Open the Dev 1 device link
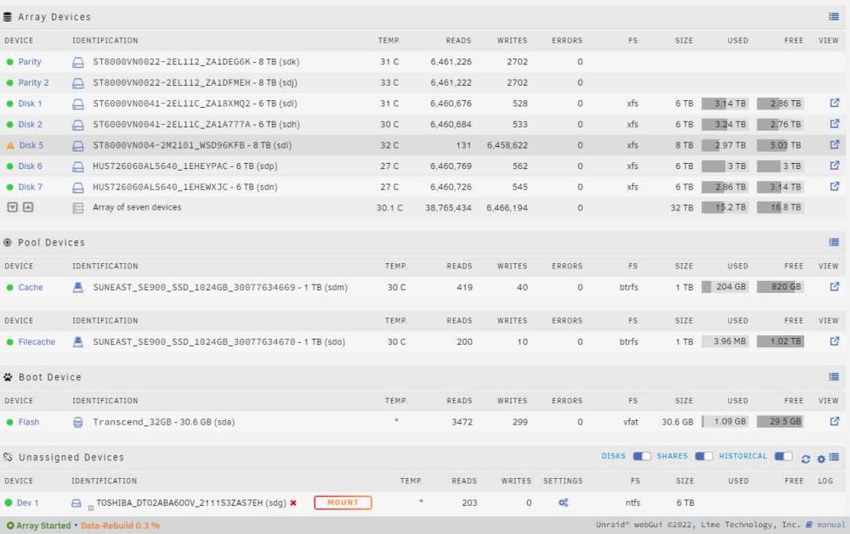The height and width of the screenshot is (534, 850). 28,503
